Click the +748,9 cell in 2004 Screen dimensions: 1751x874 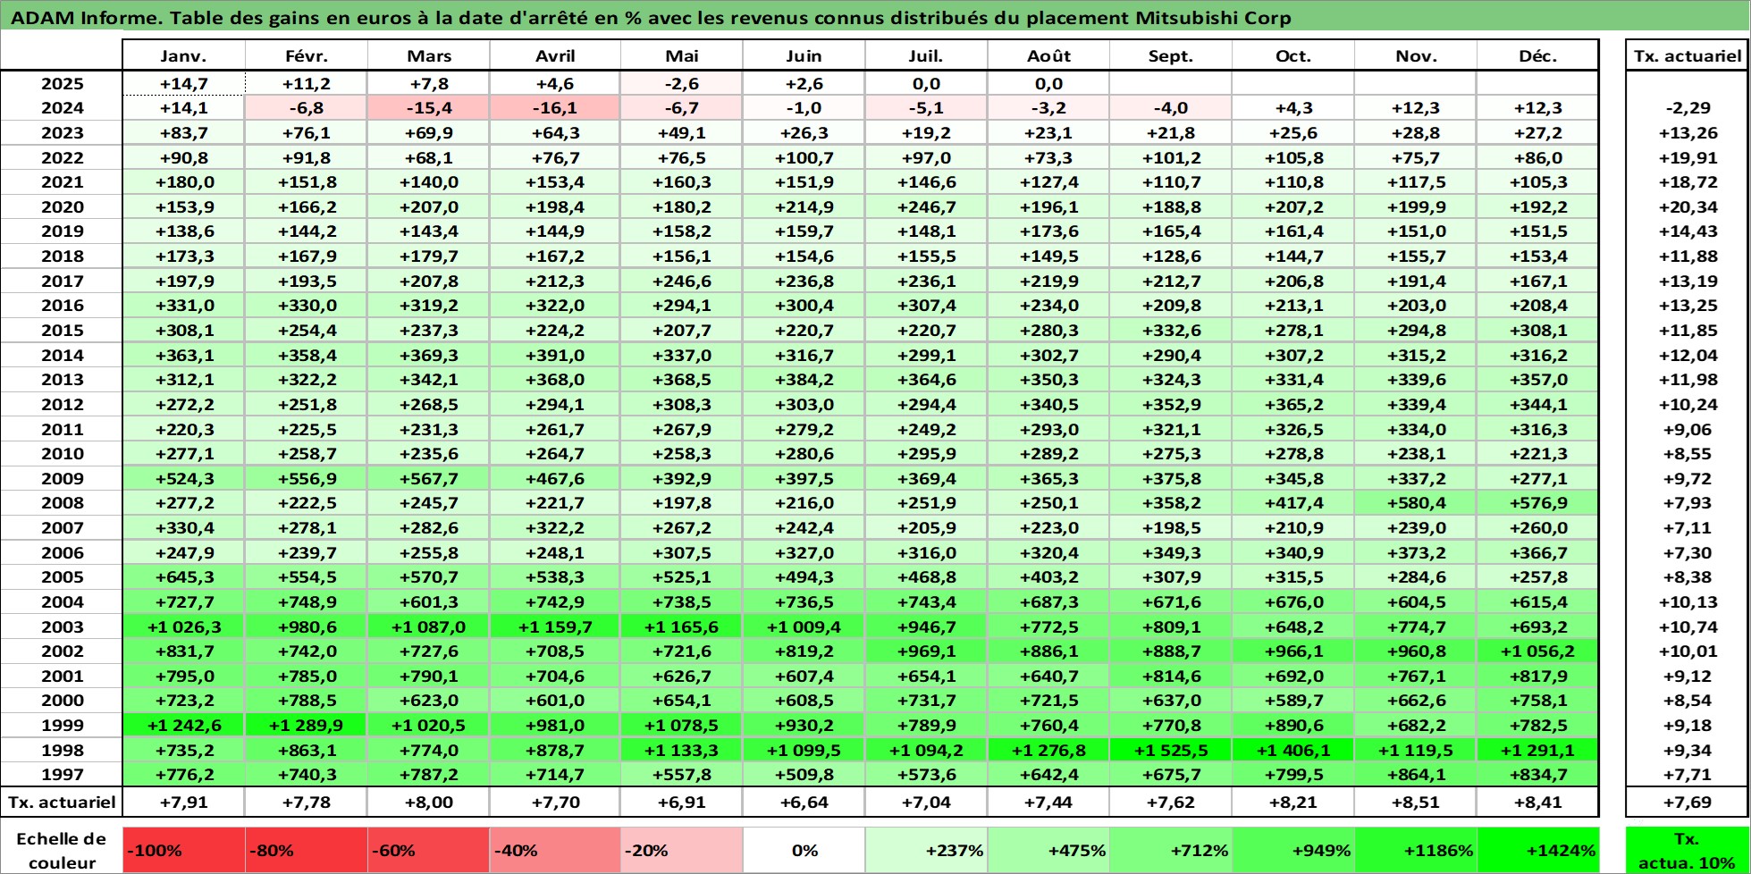tap(307, 602)
